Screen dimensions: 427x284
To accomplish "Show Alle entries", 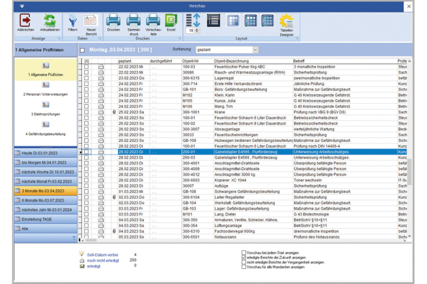I will coord(46,229).
